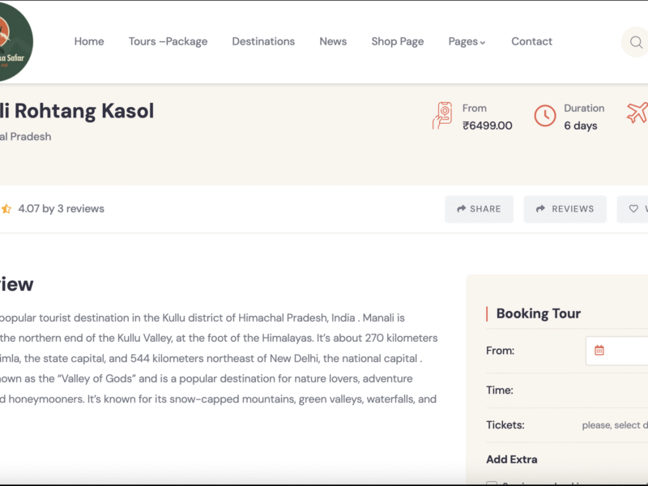Viewport: 648px width, 486px height.
Task: Click the airplane icon in tour info
Action: tap(637, 113)
